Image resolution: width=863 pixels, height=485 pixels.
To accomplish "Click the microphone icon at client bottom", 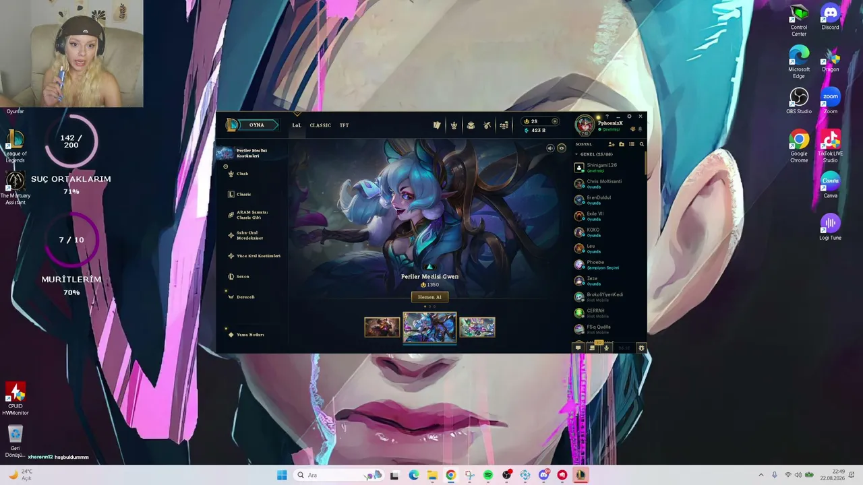I will 606,348.
